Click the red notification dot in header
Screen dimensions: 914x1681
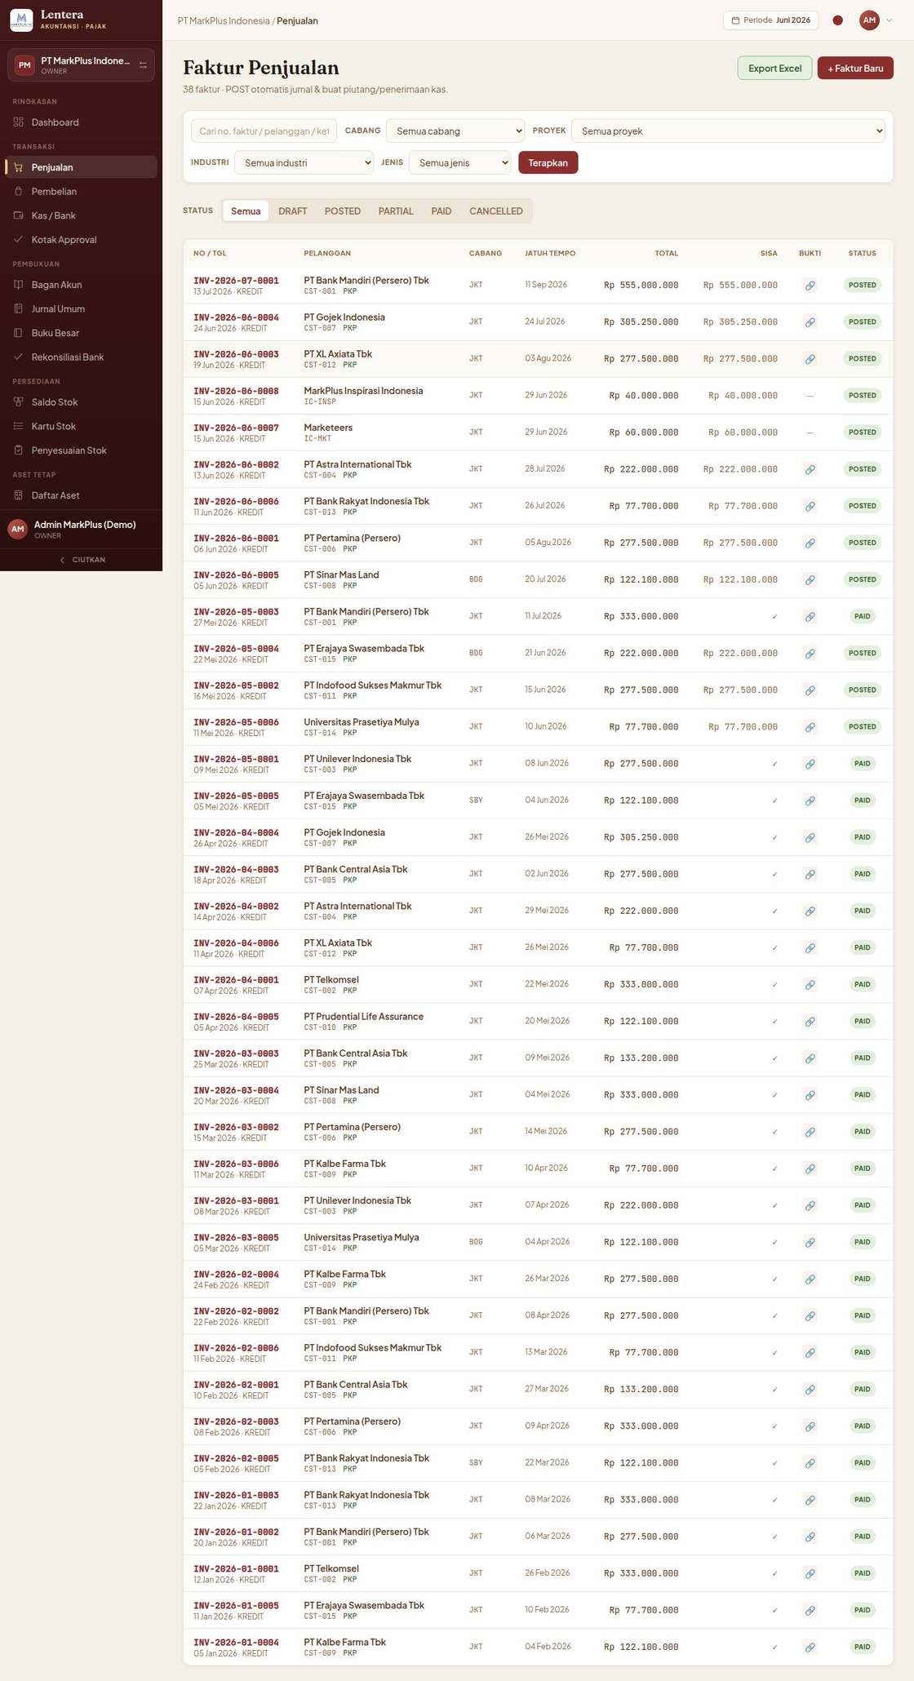click(837, 20)
